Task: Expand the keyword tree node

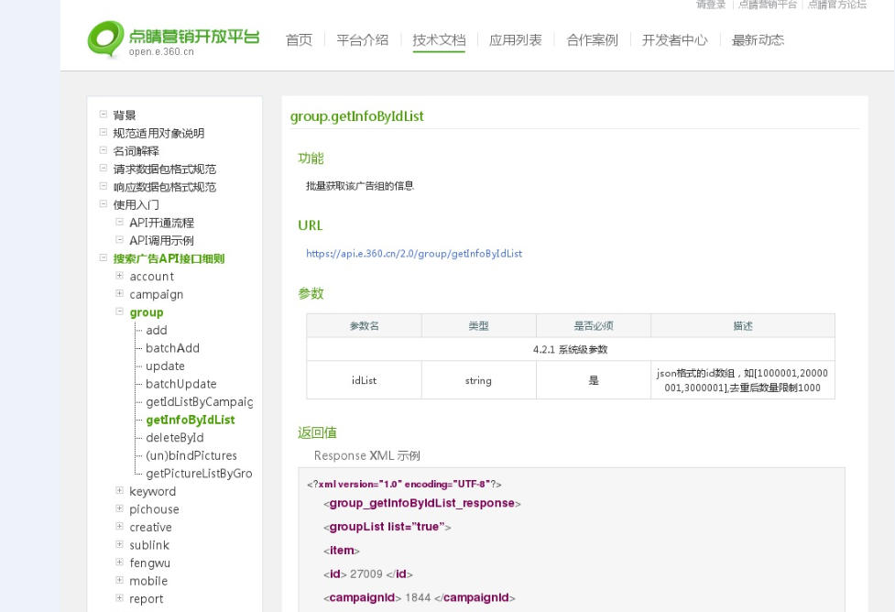Action: tap(119, 492)
